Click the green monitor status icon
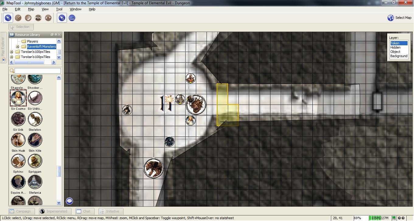The width and height of the screenshot is (414, 221). [x=394, y=218]
